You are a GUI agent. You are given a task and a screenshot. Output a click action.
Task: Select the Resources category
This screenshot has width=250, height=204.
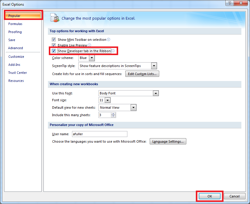(16, 81)
